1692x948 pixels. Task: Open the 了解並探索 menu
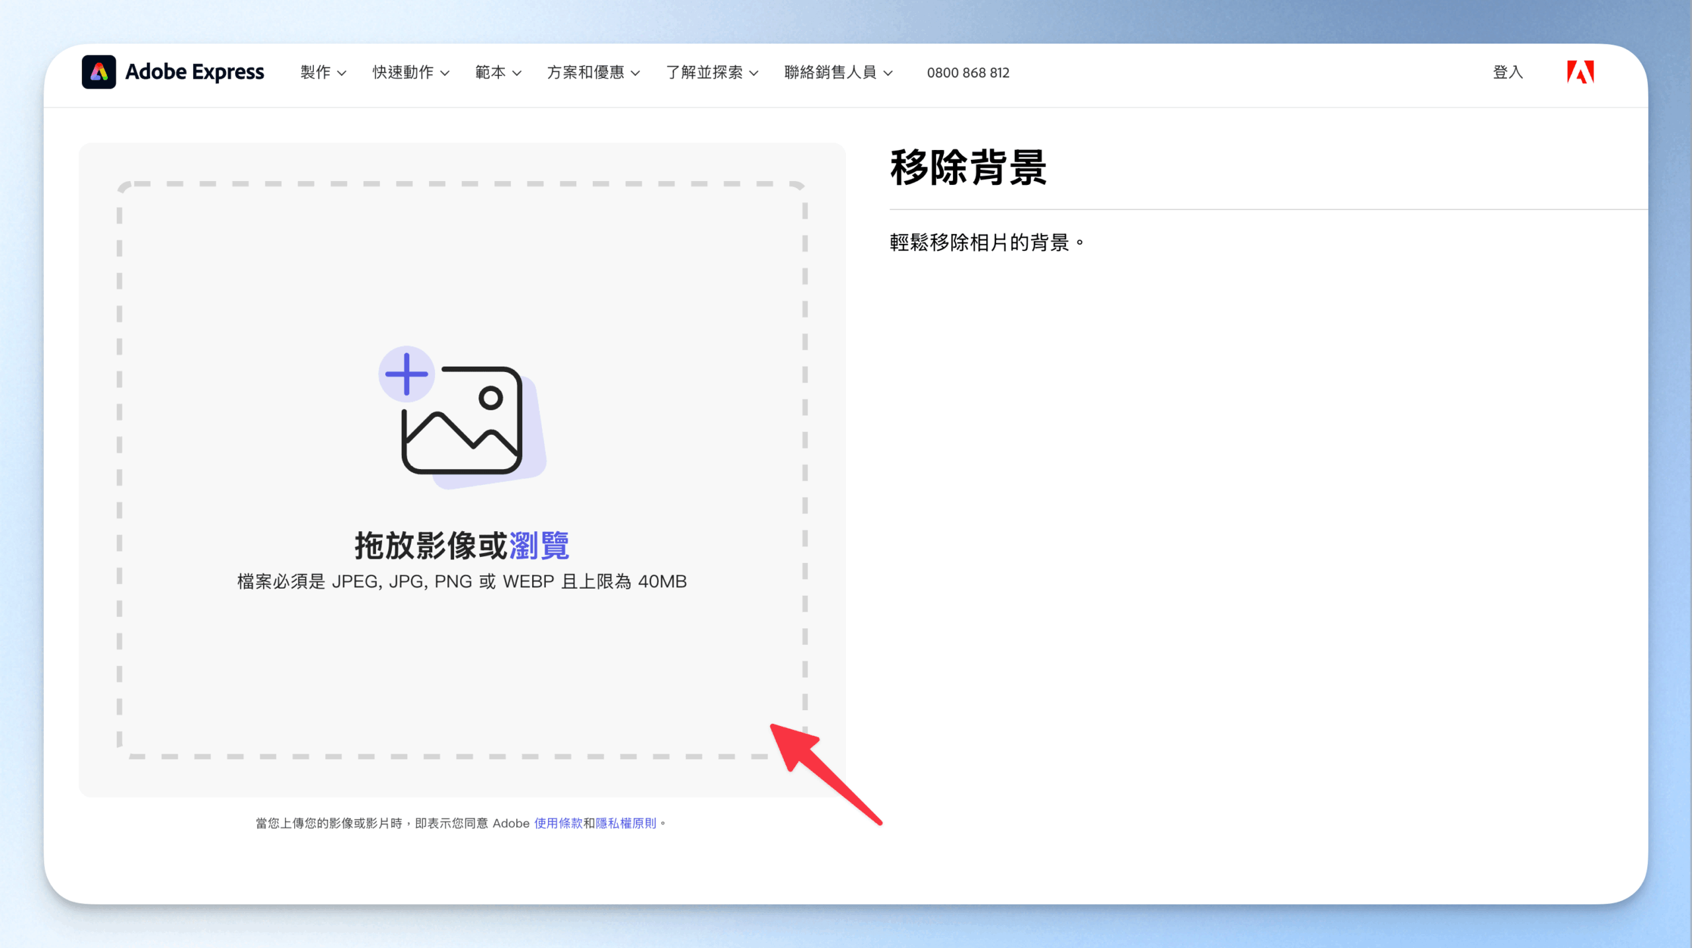pos(712,72)
